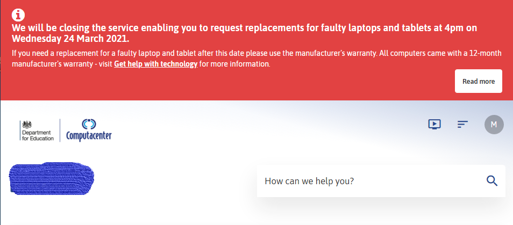Image resolution: width=513 pixels, height=225 pixels.
Task: Click the Department for Education text
Action: pos(37,135)
